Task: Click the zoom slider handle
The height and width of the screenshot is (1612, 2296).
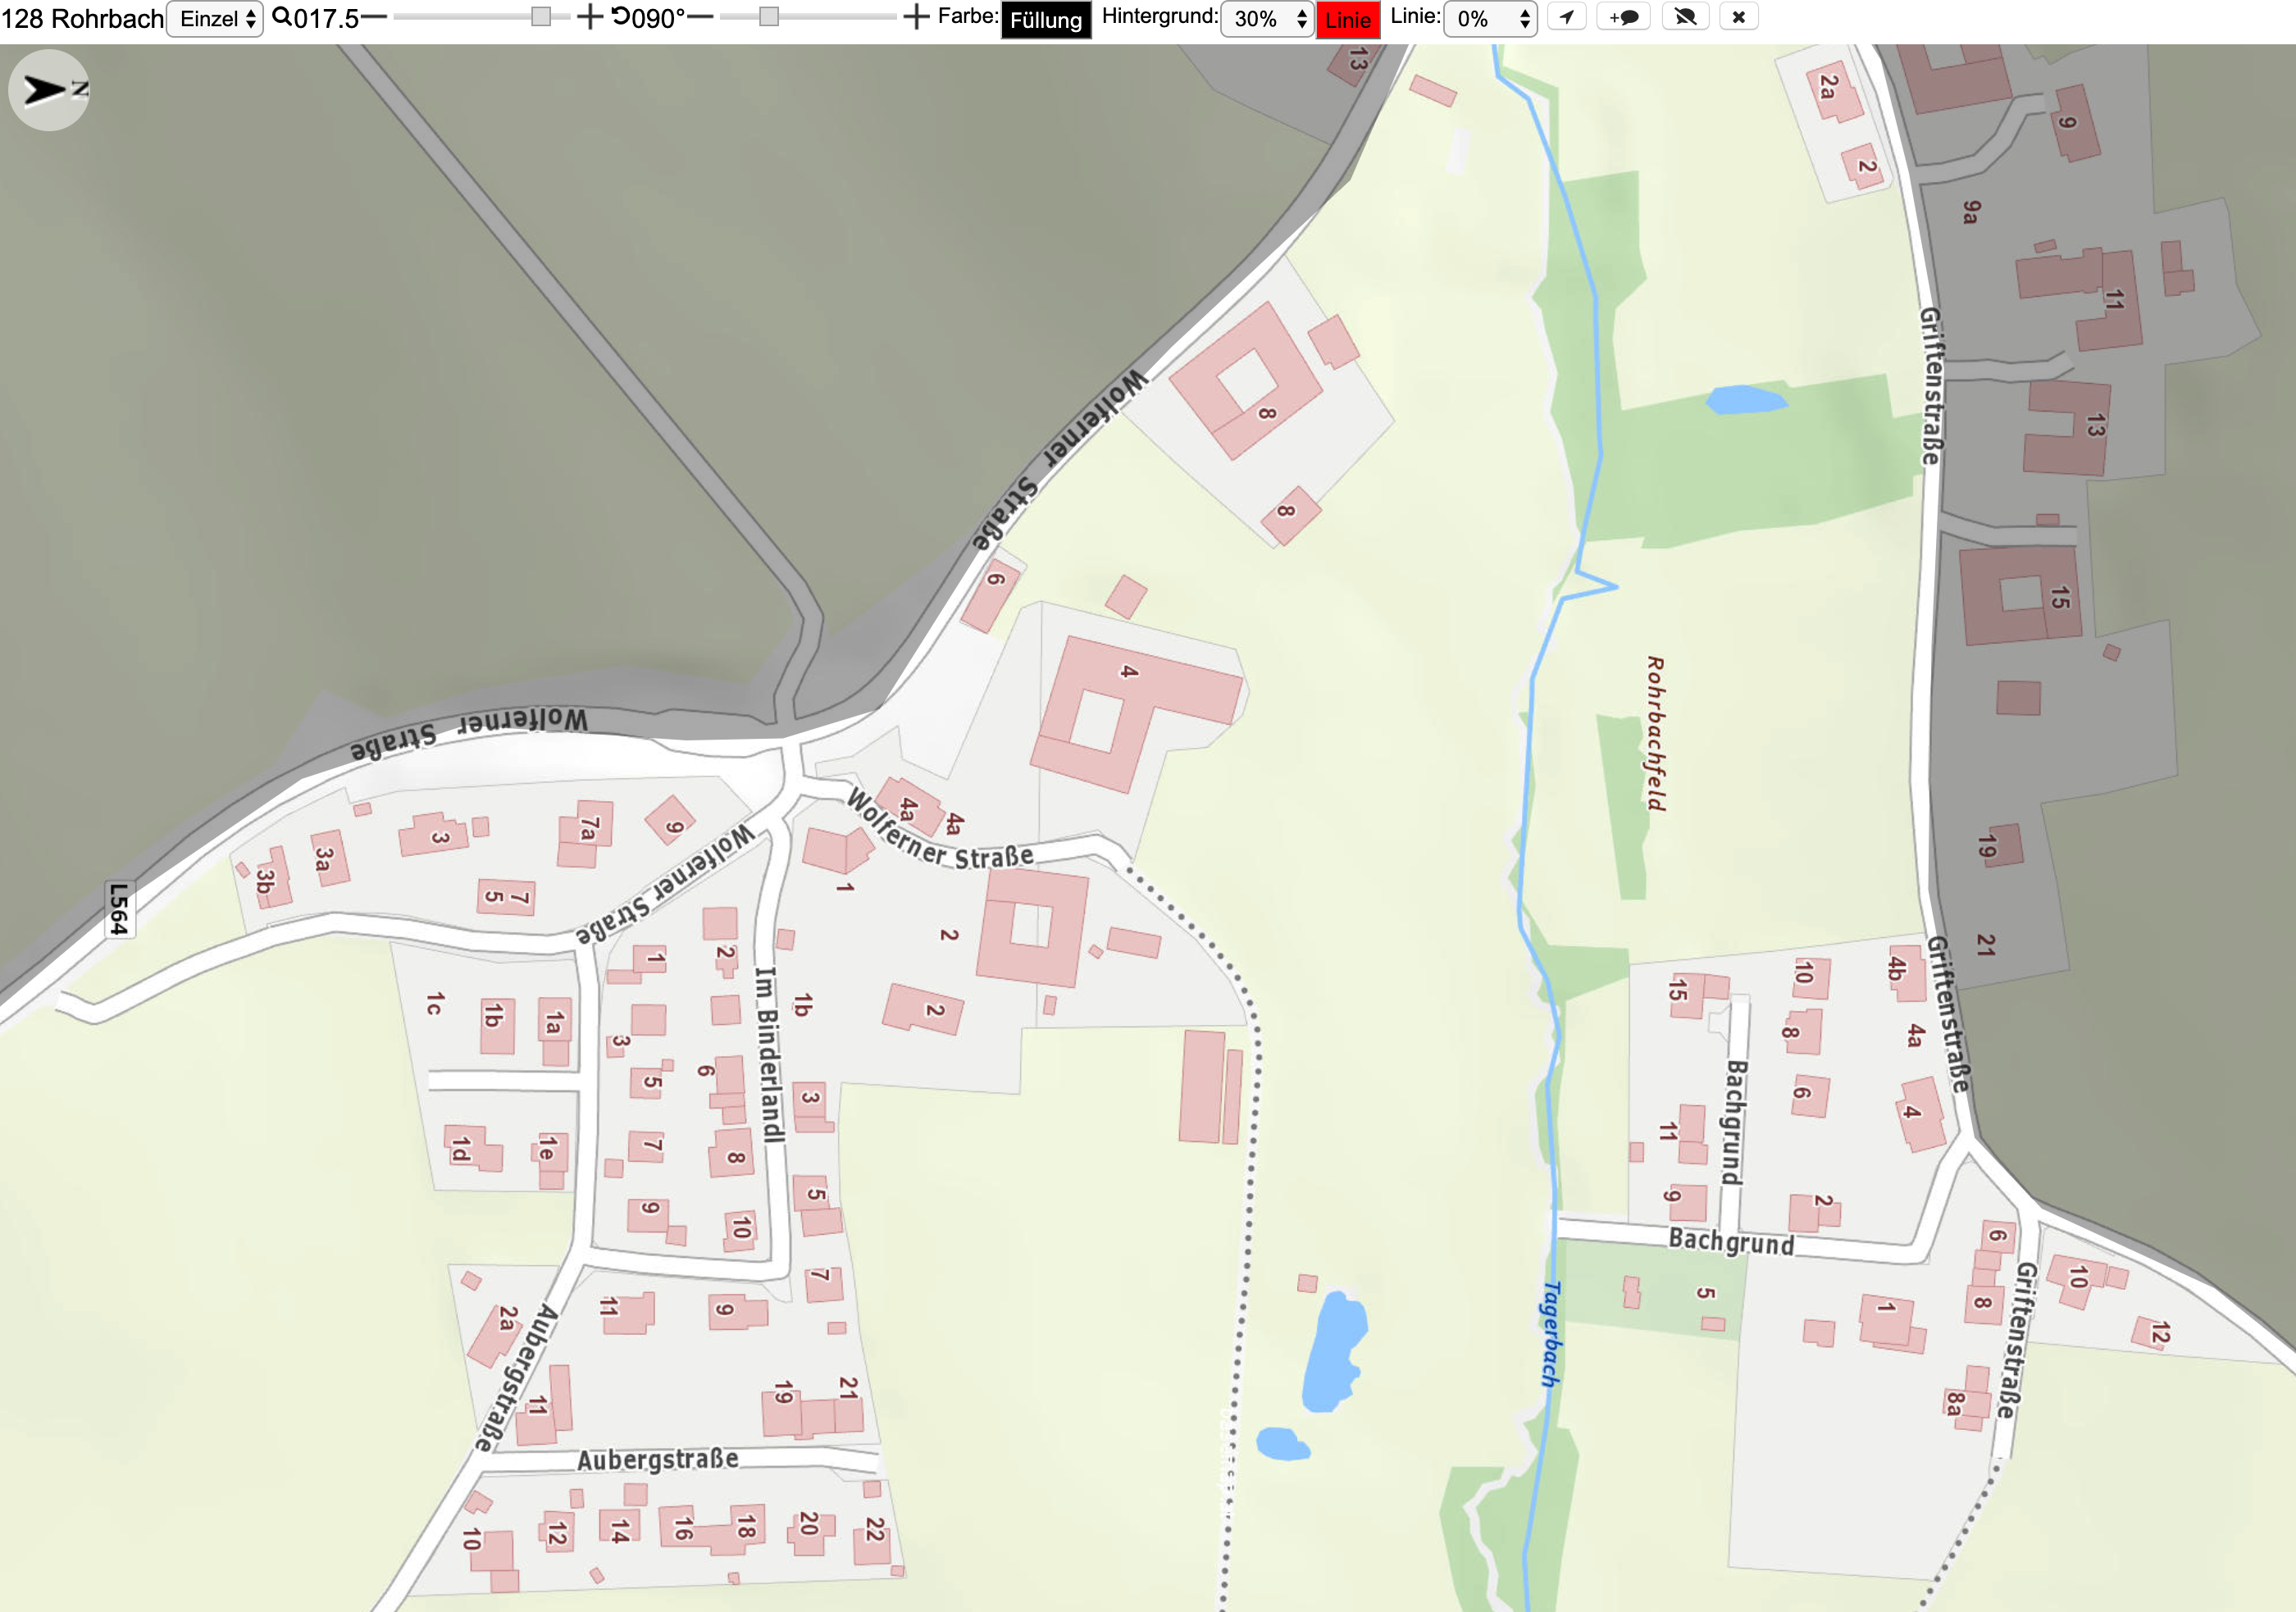Action: pos(541,17)
